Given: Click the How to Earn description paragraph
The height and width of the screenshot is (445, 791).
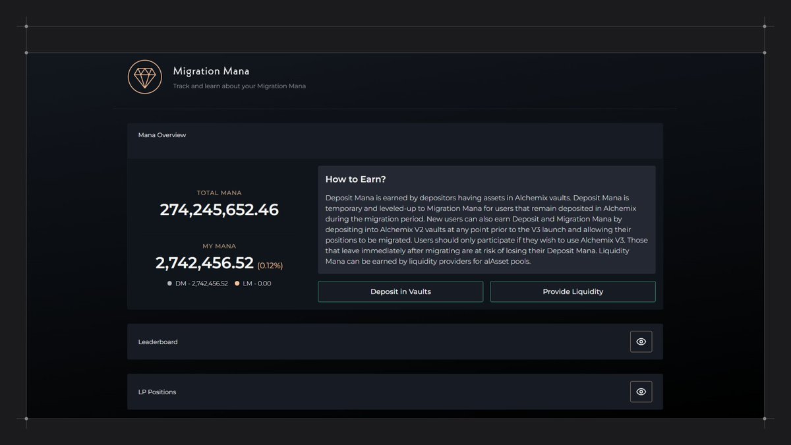Looking at the screenshot, I should tap(486, 229).
